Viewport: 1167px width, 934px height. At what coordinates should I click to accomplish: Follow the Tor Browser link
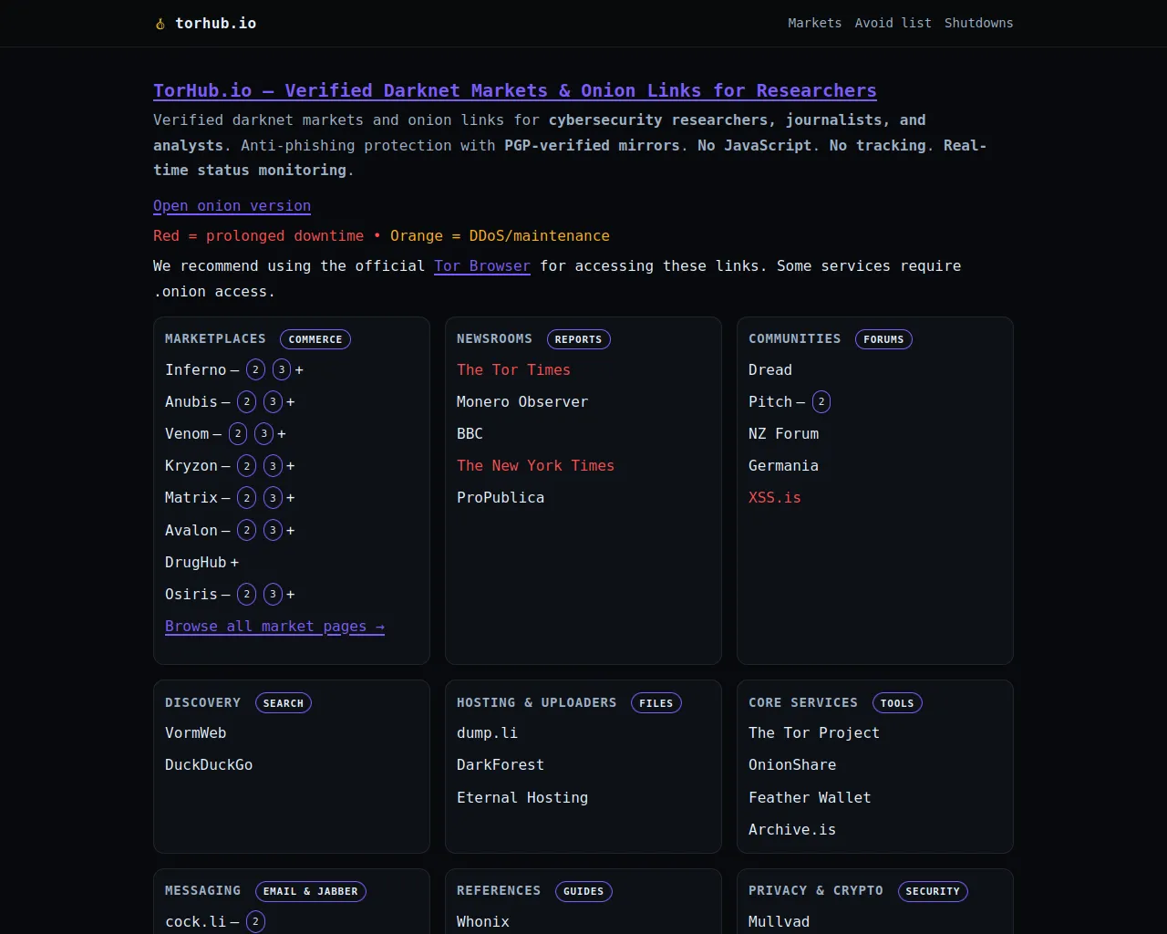[482, 265]
